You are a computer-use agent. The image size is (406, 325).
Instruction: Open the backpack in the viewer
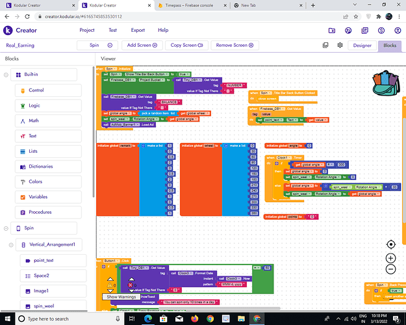pyautogui.click(x=386, y=83)
